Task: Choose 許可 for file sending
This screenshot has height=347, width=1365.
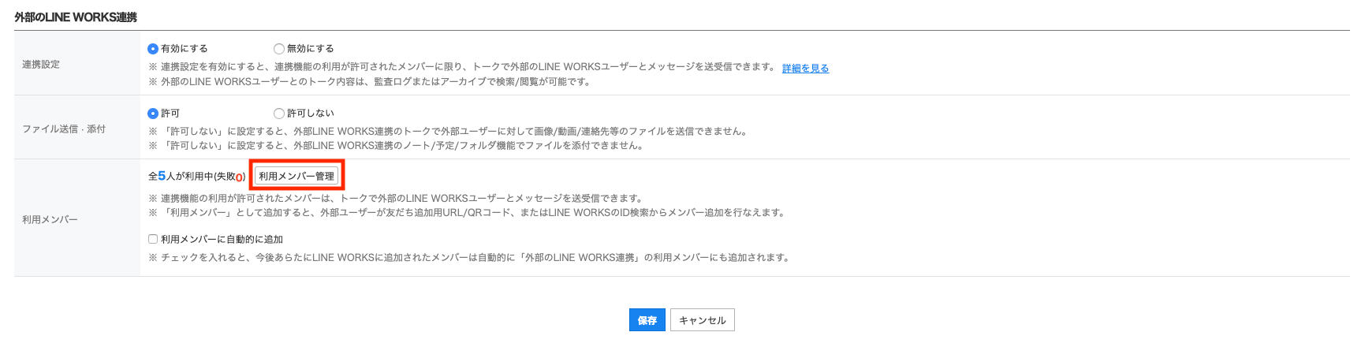Action: coord(153,114)
